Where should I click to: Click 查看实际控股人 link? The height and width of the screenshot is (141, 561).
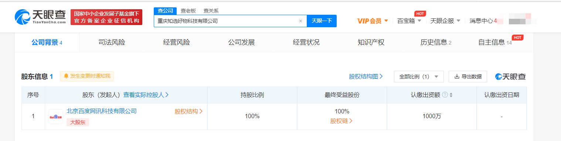click(x=146, y=95)
